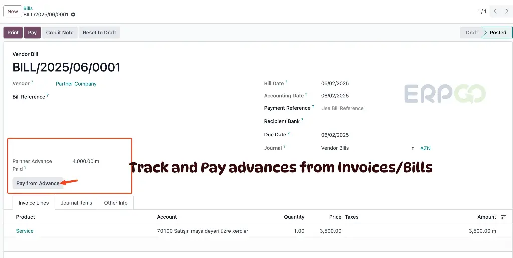513x258 pixels.
Task: Open the AZN currency link
Action: (425, 148)
